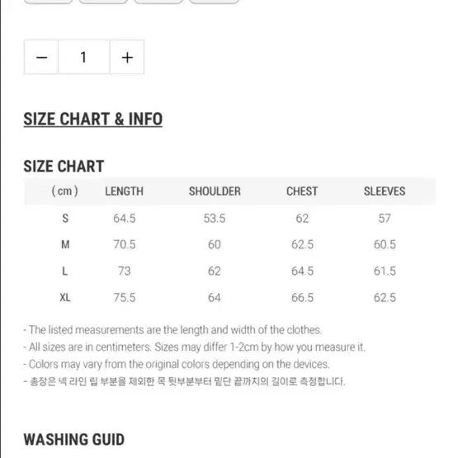Click the SIZE CHART subheading
458x458 pixels.
point(64,166)
